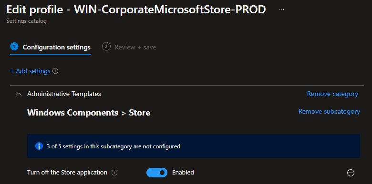372x184 pixels.
Task: Go to the Review + save tab
Action: [135, 47]
